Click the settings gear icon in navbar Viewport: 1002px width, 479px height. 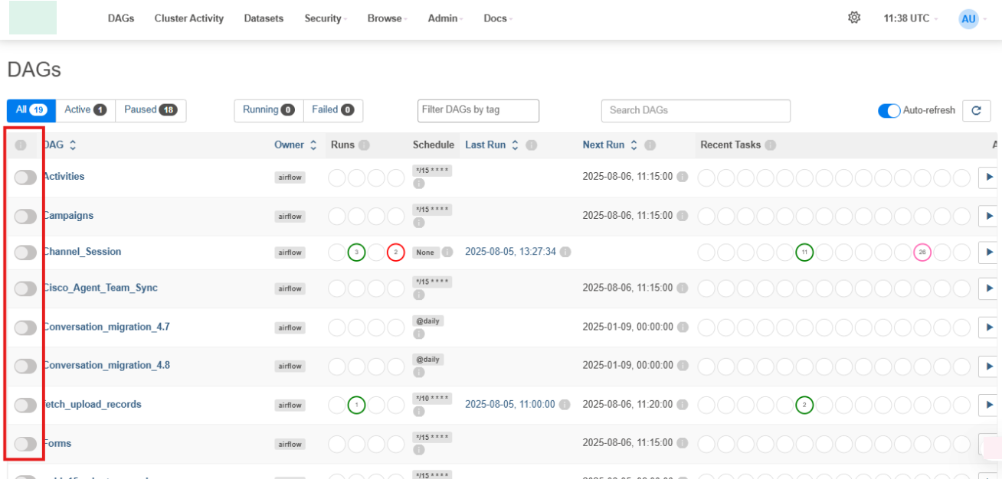coord(854,18)
